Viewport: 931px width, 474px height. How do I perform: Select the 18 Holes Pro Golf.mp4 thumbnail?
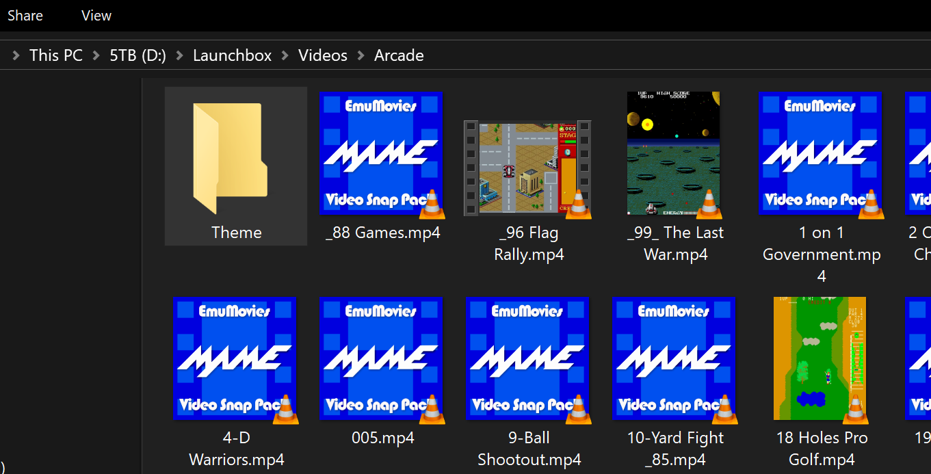[x=820, y=358]
